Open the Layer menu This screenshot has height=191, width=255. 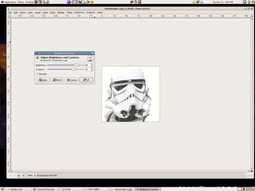45,12
